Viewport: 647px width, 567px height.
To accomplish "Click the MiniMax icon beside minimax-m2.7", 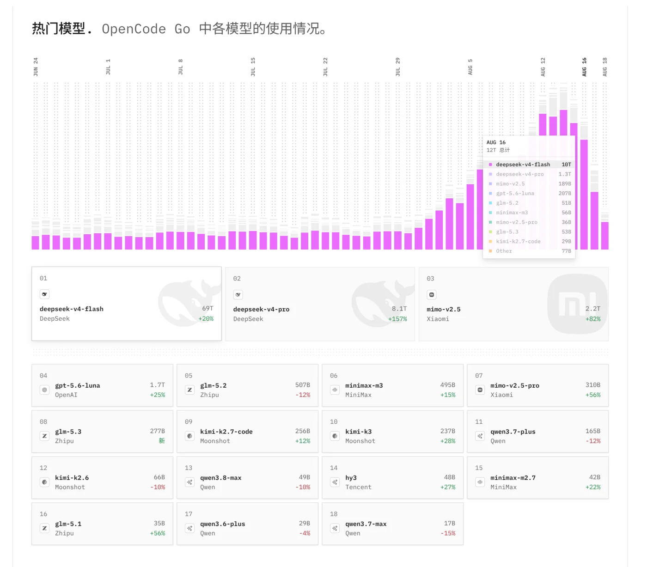I will click(480, 482).
